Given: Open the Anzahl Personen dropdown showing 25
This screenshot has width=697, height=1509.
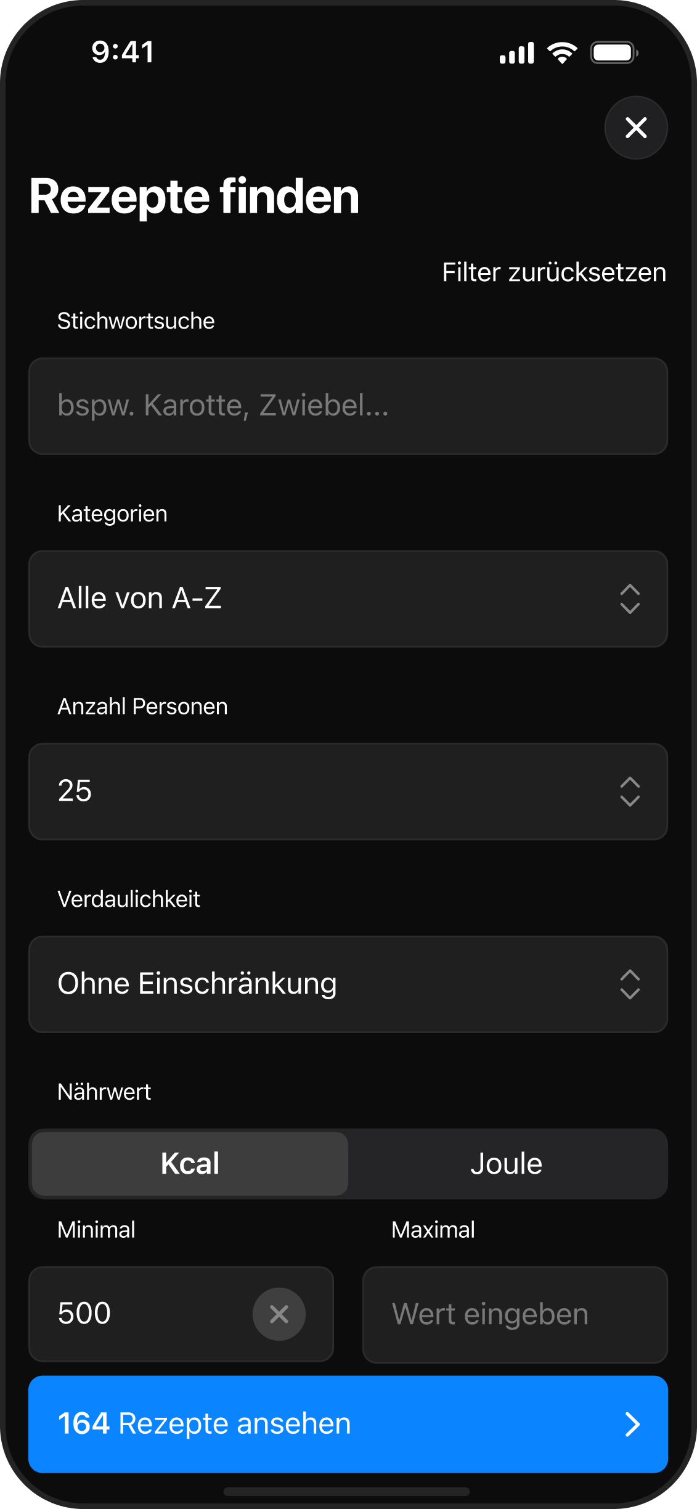Looking at the screenshot, I should coord(308,791).
